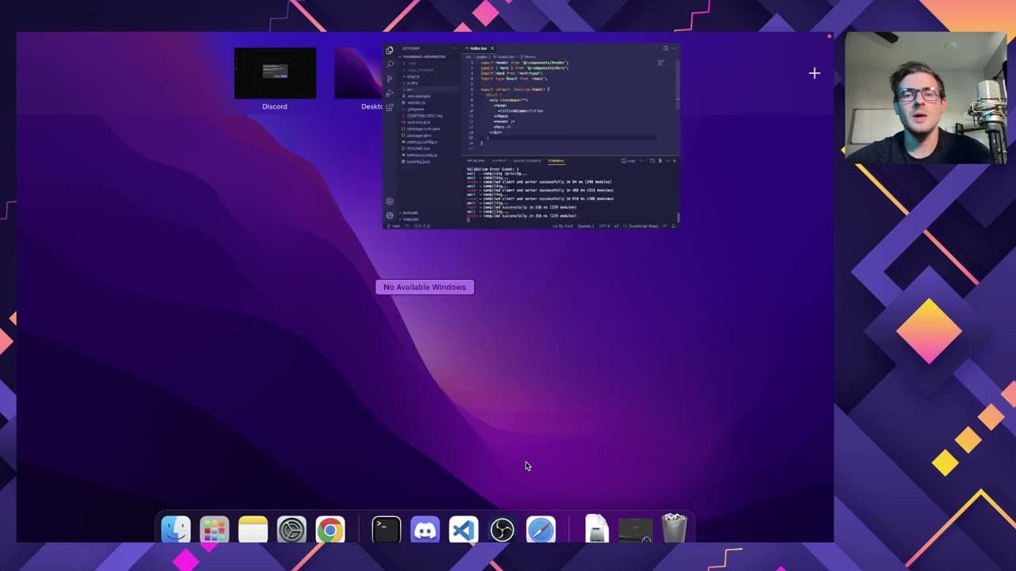Open Manage gear menu in VS Code
Image resolution: width=1016 pixels, height=571 pixels.
click(x=389, y=215)
